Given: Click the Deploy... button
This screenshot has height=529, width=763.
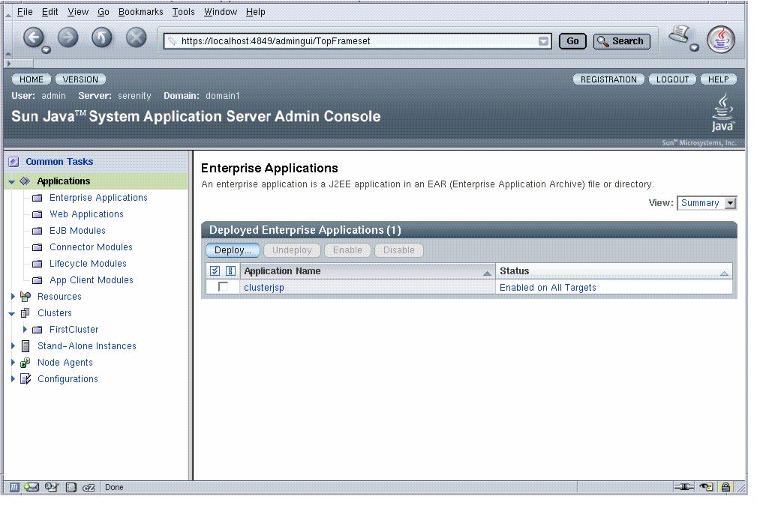Looking at the screenshot, I should pyautogui.click(x=233, y=250).
